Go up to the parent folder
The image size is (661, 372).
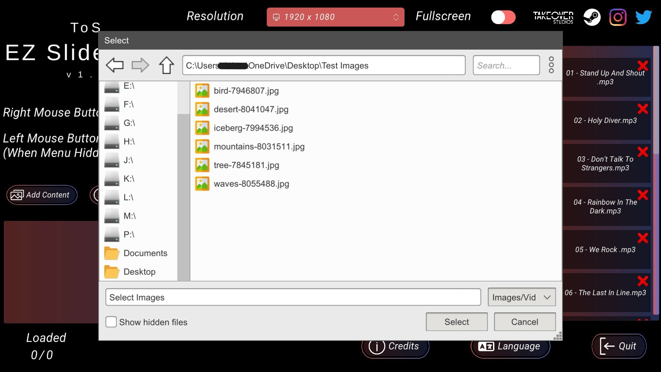click(166, 65)
